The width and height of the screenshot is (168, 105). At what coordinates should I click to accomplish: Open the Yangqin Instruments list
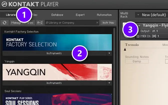pyautogui.click(x=54, y=83)
